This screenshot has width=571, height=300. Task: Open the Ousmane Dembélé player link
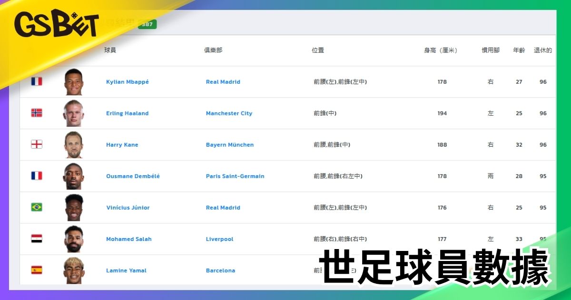[133, 176]
